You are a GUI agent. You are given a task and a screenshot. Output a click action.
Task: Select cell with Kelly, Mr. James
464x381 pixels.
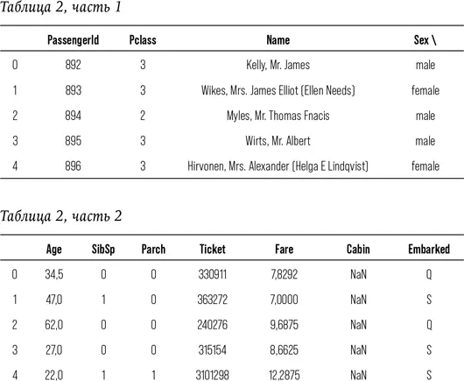(x=278, y=65)
